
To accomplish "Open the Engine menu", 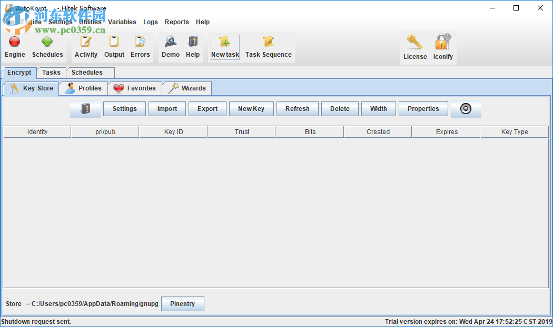I will point(32,22).
